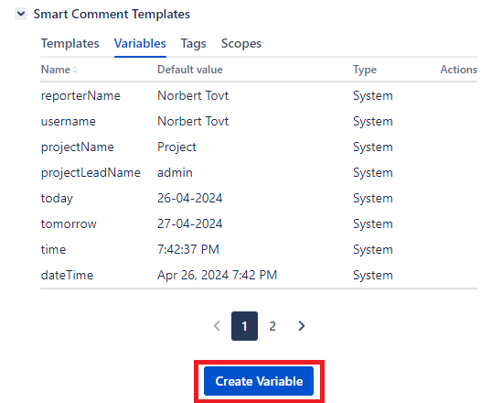
Task: Click the today variable row
Action: click(259, 198)
